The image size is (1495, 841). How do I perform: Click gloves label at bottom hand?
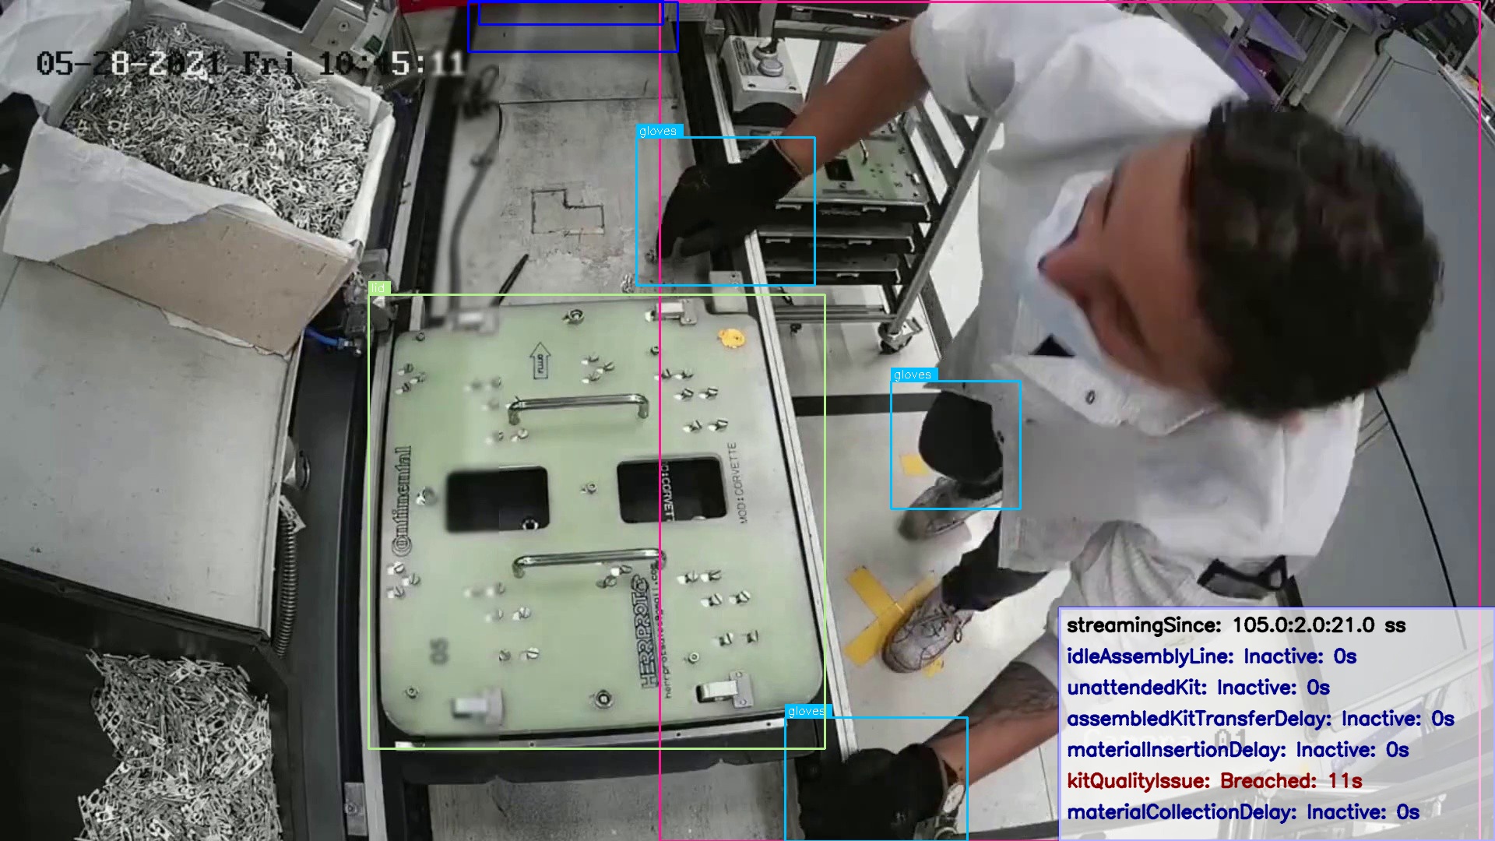(807, 711)
